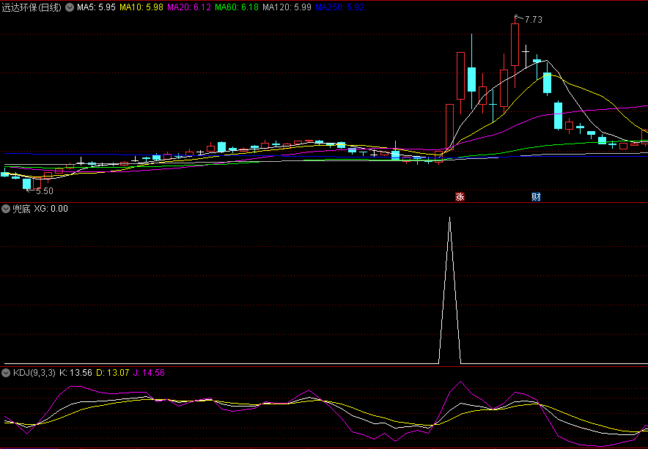
Task: Select the MA60: 6.18 label
Action: 237,7
